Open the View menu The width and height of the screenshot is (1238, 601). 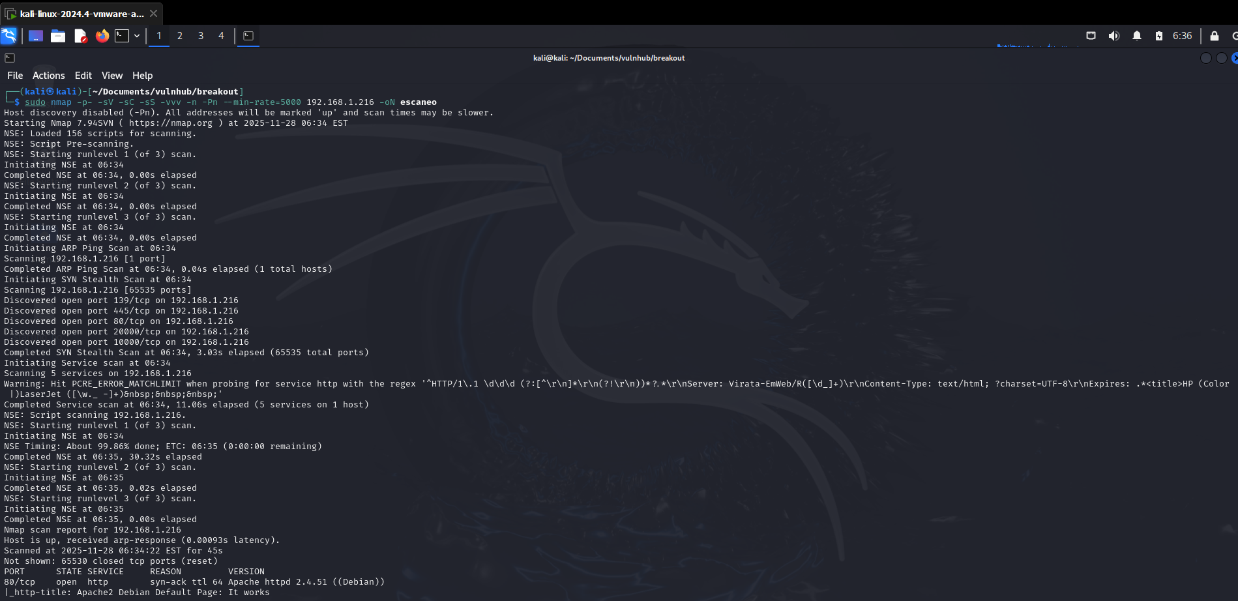click(x=112, y=76)
